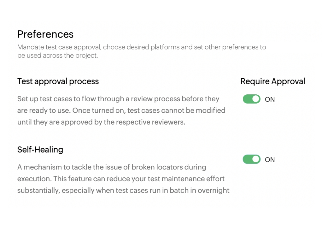Click the line starting "substantially, especially when"

[x=123, y=190]
